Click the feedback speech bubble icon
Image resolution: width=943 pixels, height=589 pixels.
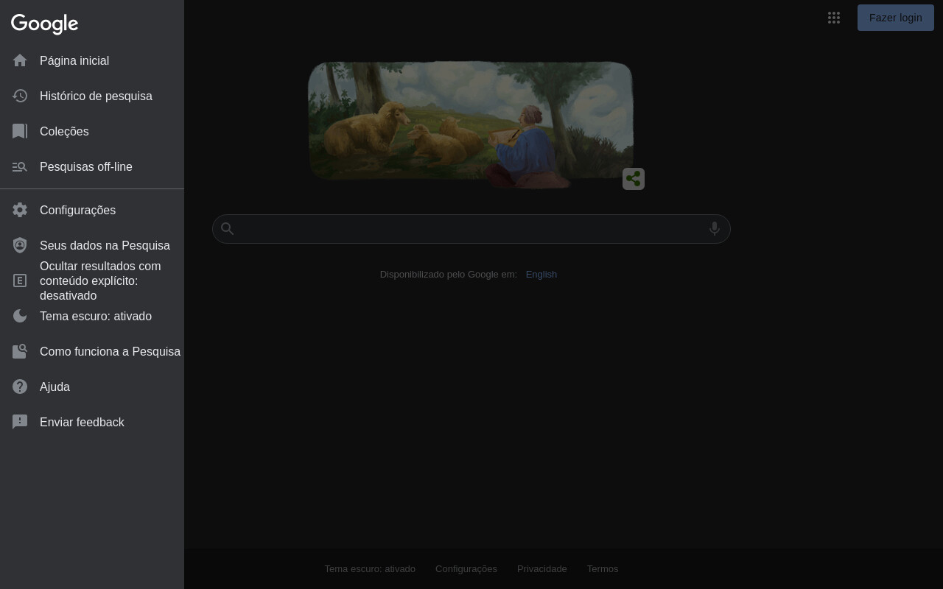tap(20, 422)
